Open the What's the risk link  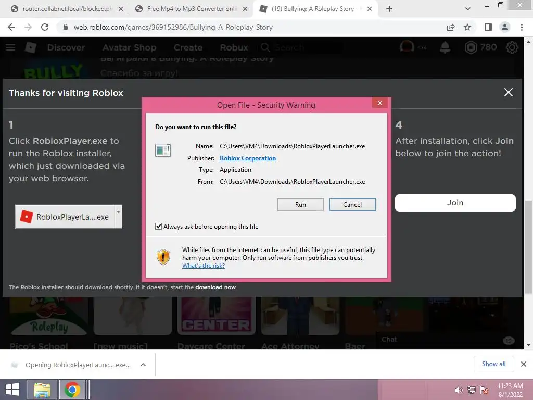204,265
